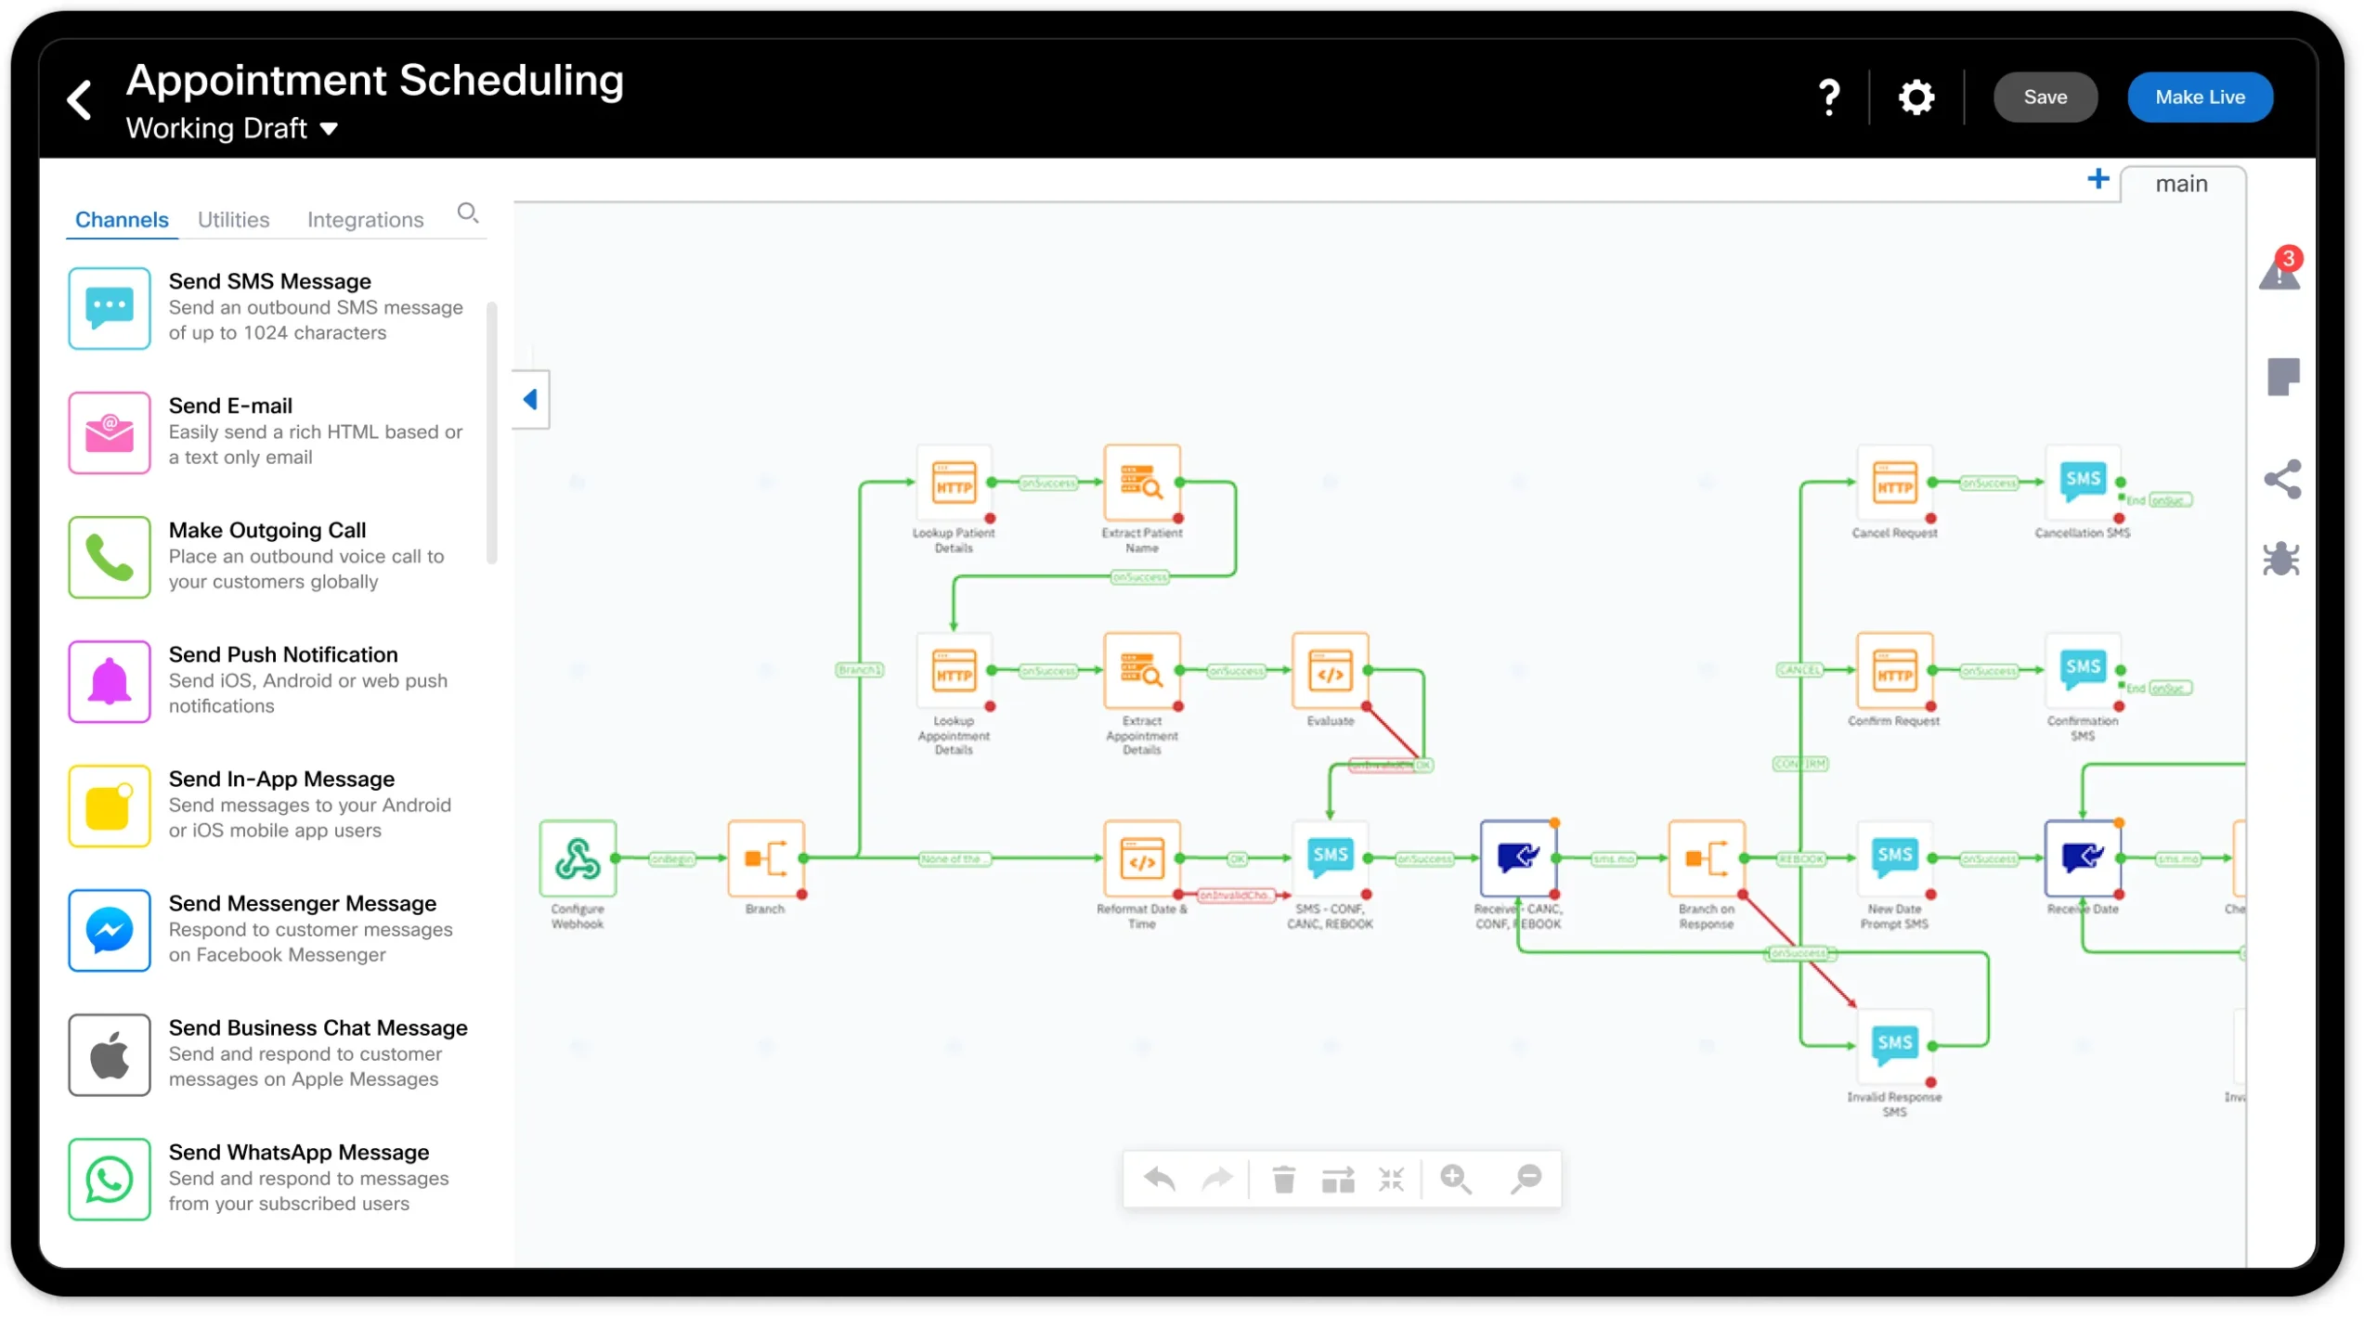This screenshot has height=1329, width=2377.
Task: Switch to the Utilities tab
Action: [233, 220]
